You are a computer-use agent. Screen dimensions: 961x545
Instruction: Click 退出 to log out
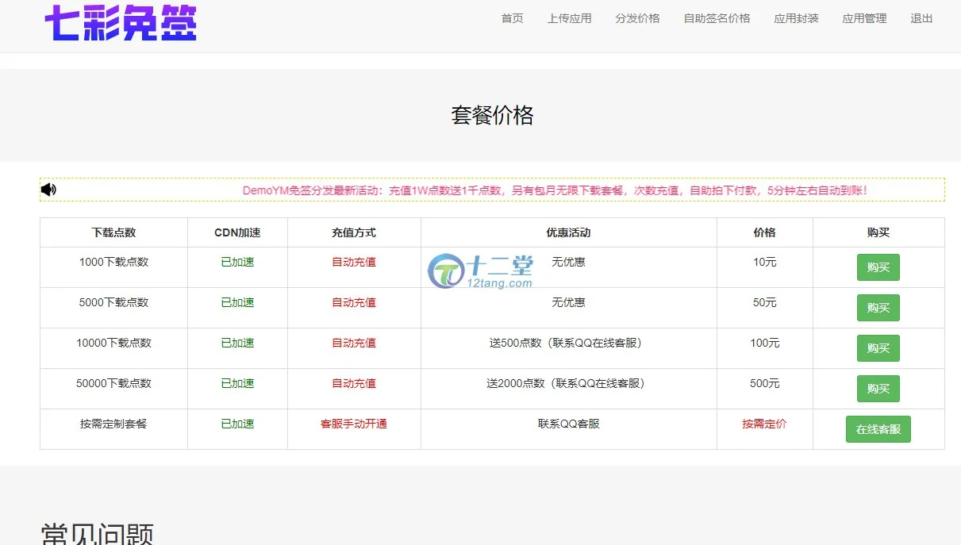click(x=921, y=18)
